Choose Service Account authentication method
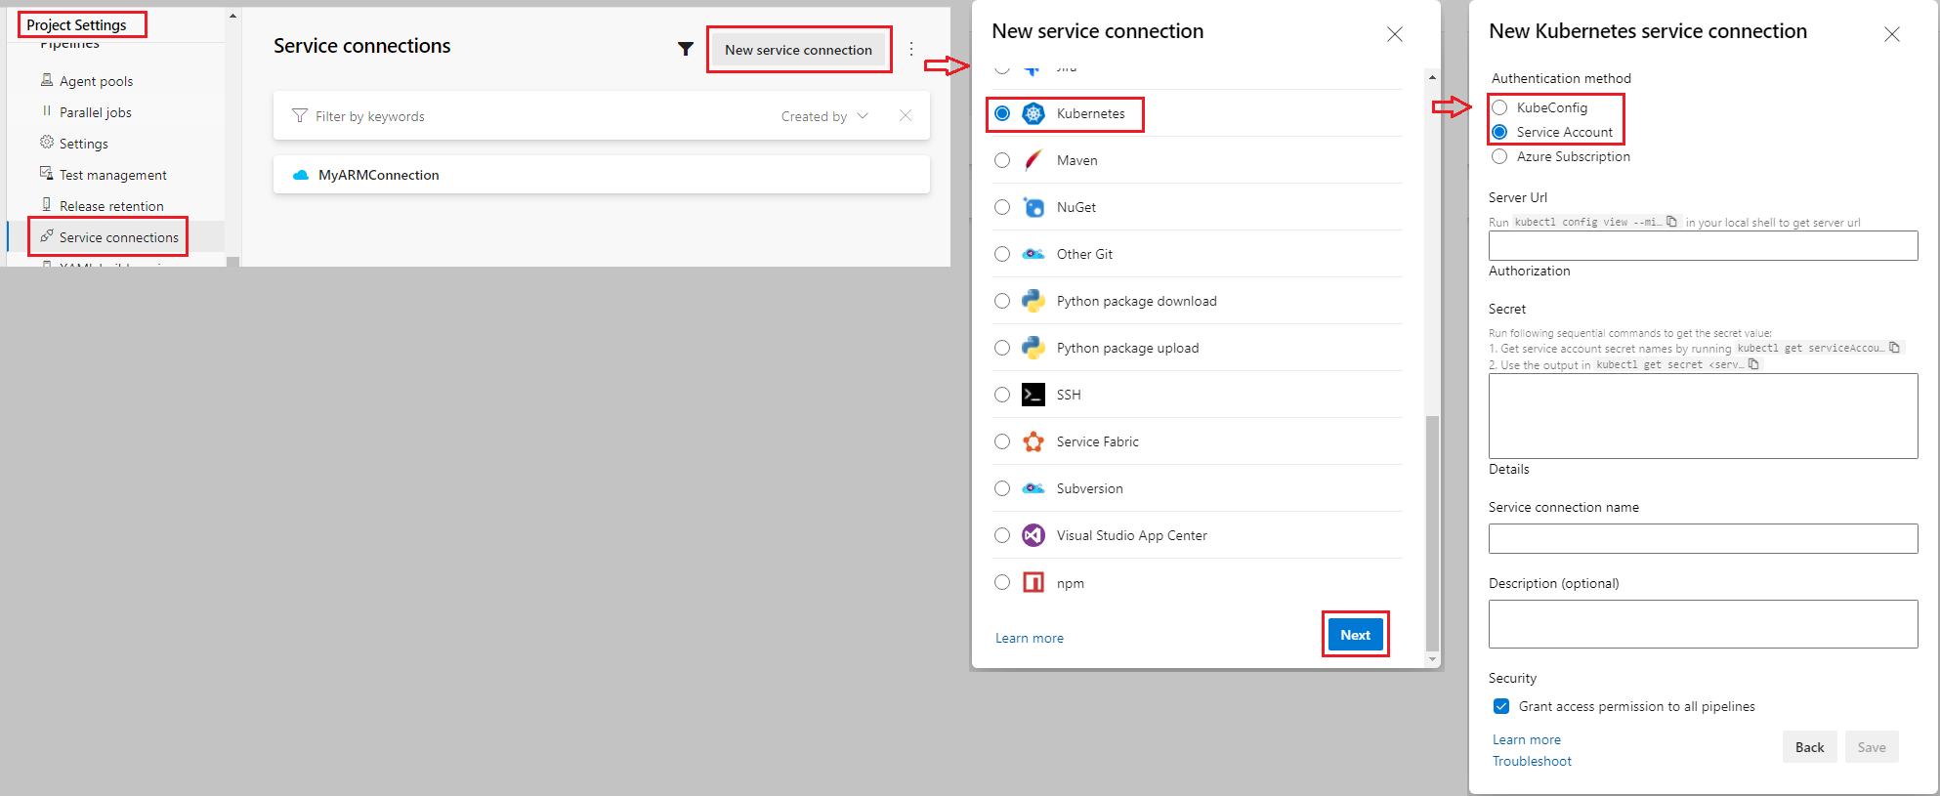 point(1499,132)
